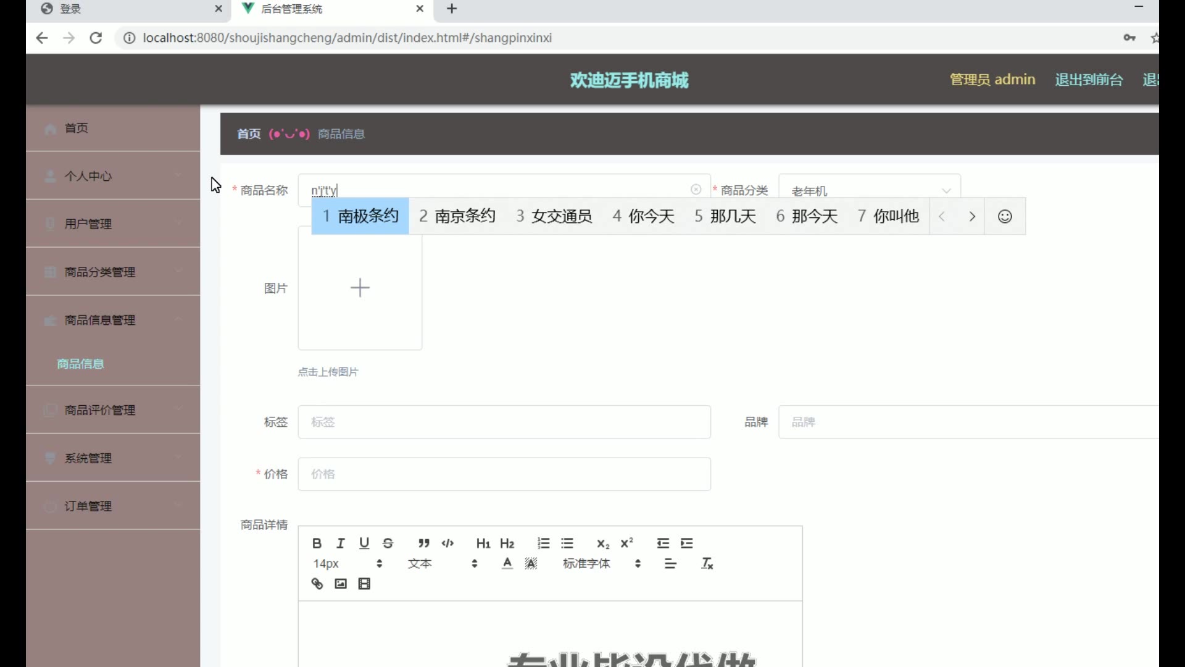Toggle bold formatting in the rich text editor
The height and width of the screenshot is (667, 1185).
[x=317, y=543]
